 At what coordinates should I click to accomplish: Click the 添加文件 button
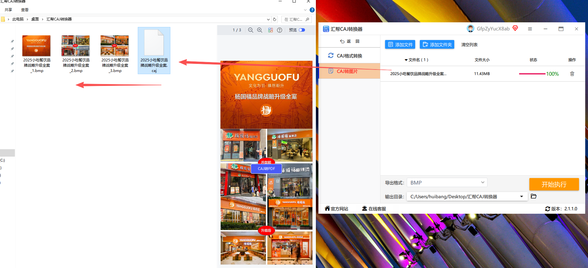click(x=400, y=45)
